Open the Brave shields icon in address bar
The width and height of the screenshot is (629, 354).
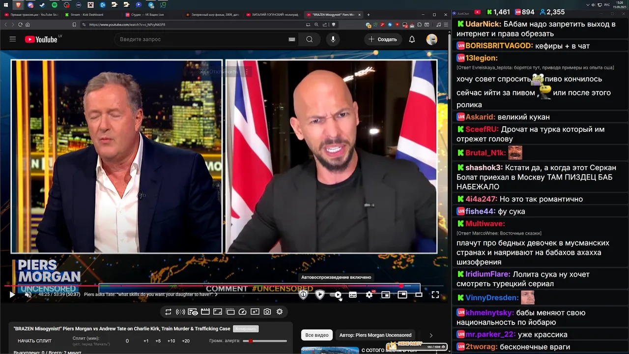(334, 25)
